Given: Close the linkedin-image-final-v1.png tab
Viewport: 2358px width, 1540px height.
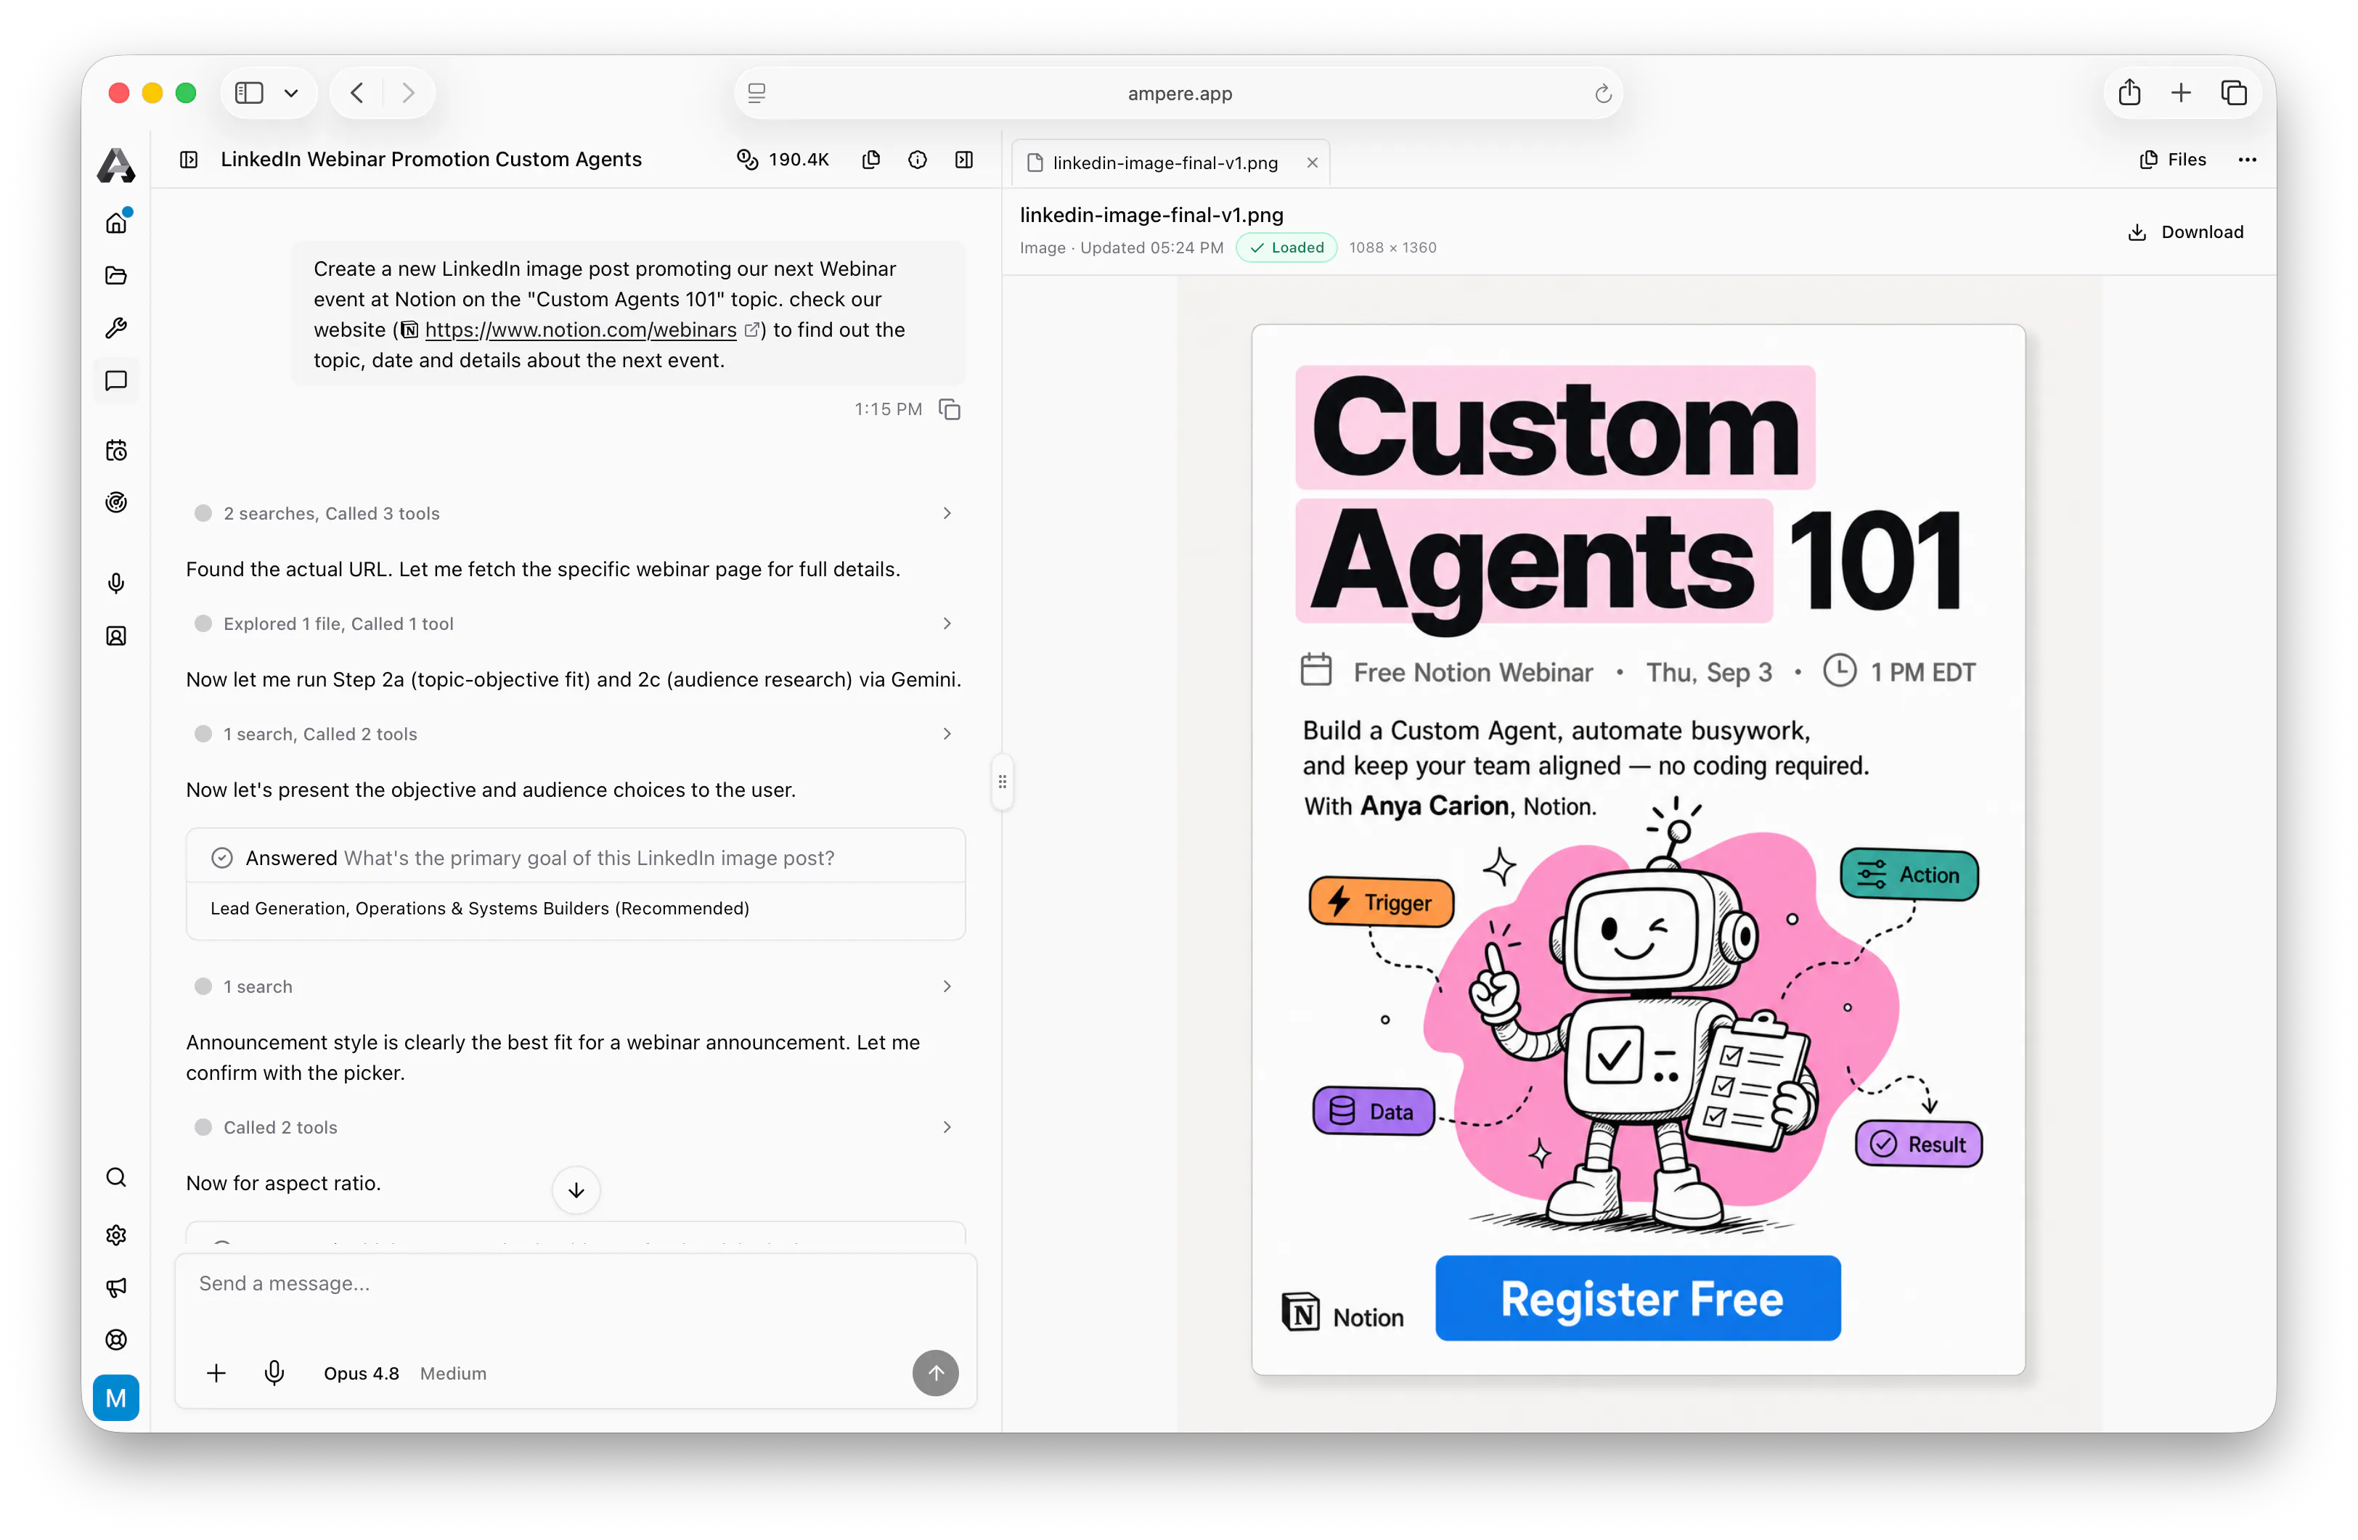Looking at the screenshot, I should [x=1312, y=163].
